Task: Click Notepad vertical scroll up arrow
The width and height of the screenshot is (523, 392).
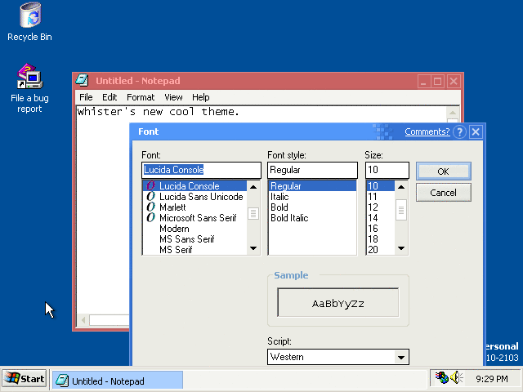Action: point(453,113)
